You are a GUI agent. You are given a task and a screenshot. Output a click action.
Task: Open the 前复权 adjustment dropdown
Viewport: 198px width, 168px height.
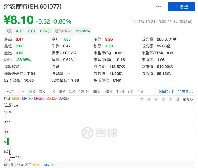click(188, 99)
